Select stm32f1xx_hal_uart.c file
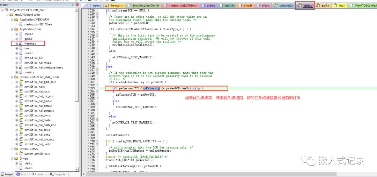Viewport: 377px width, 177px height. 37,144
